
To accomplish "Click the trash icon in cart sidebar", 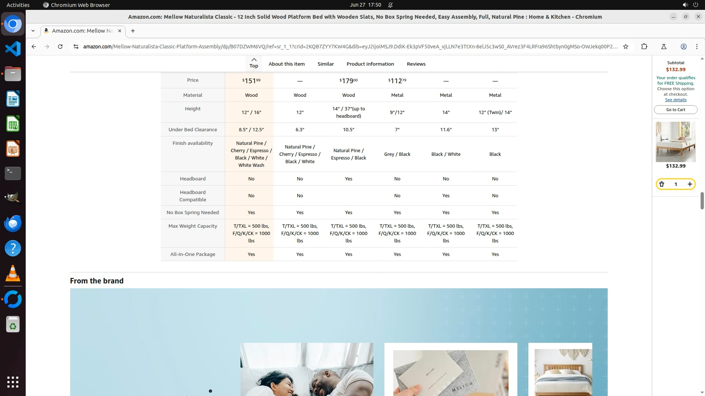I will click(662, 184).
